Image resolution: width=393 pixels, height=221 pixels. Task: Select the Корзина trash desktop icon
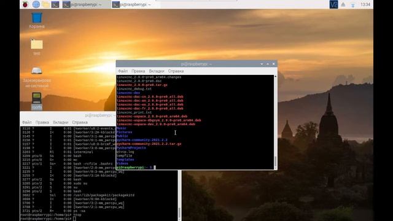(37, 20)
